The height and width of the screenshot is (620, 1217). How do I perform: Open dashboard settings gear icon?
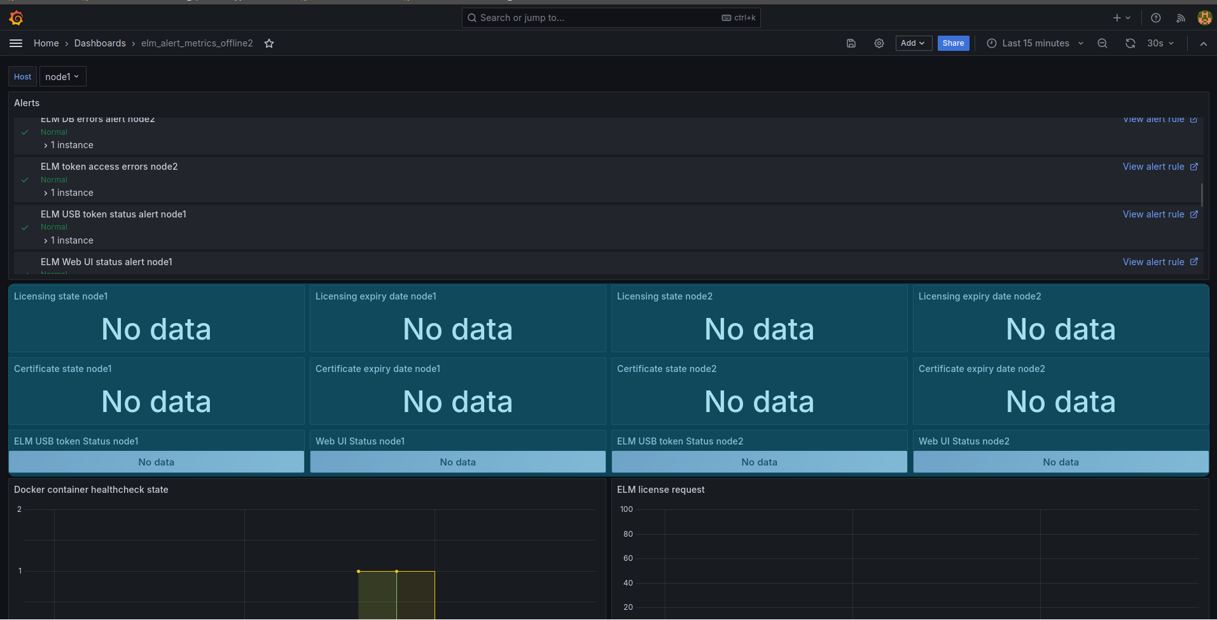pos(879,43)
